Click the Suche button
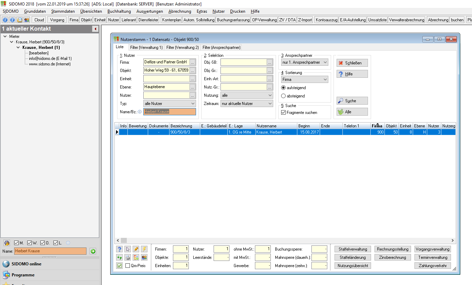This screenshot has width=472, height=285. pyautogui.click(x=352, y=101)
